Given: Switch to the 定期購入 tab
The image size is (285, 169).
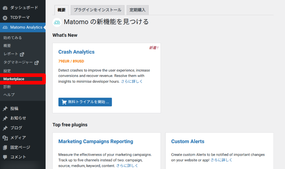Looking at the screenshot, I should [x=137, y=10].
